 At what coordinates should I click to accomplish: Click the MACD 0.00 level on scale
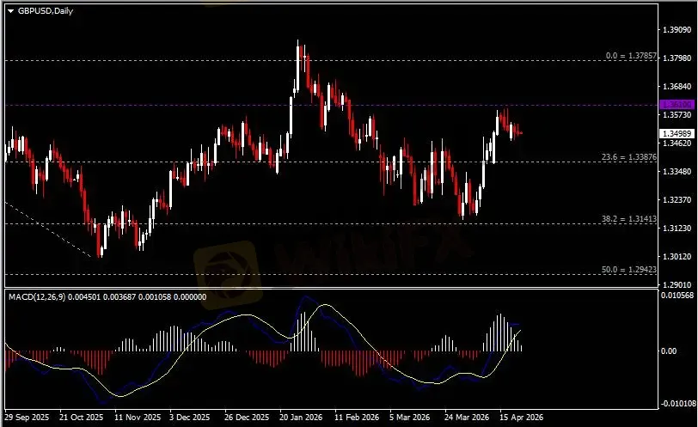pyautogui.click(x=669, y=351)
